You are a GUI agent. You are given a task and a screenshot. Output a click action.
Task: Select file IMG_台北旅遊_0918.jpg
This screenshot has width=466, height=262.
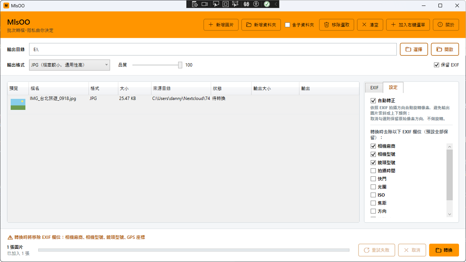pos(53,98)
